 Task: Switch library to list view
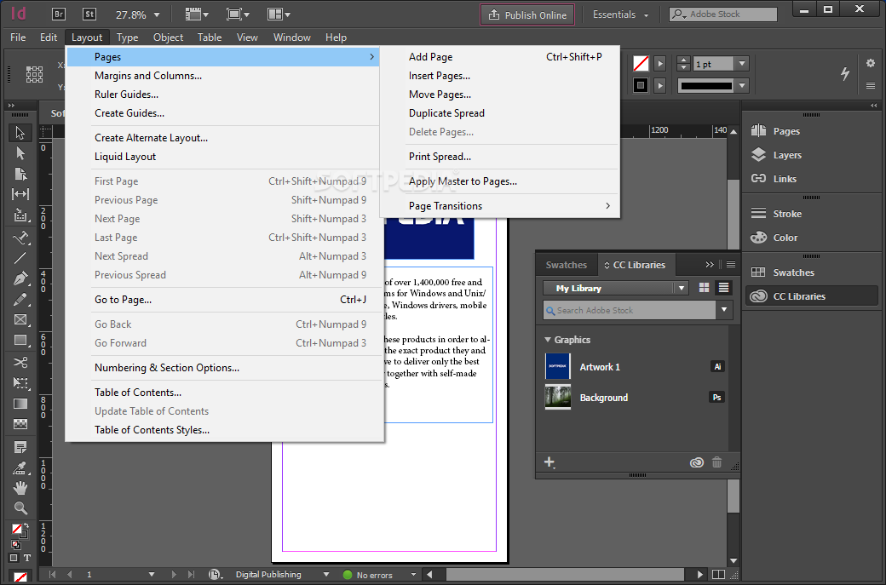(x=723, y=288)
